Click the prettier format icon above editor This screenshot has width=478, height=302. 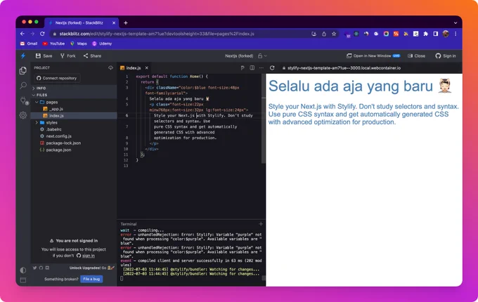(243, 68)
